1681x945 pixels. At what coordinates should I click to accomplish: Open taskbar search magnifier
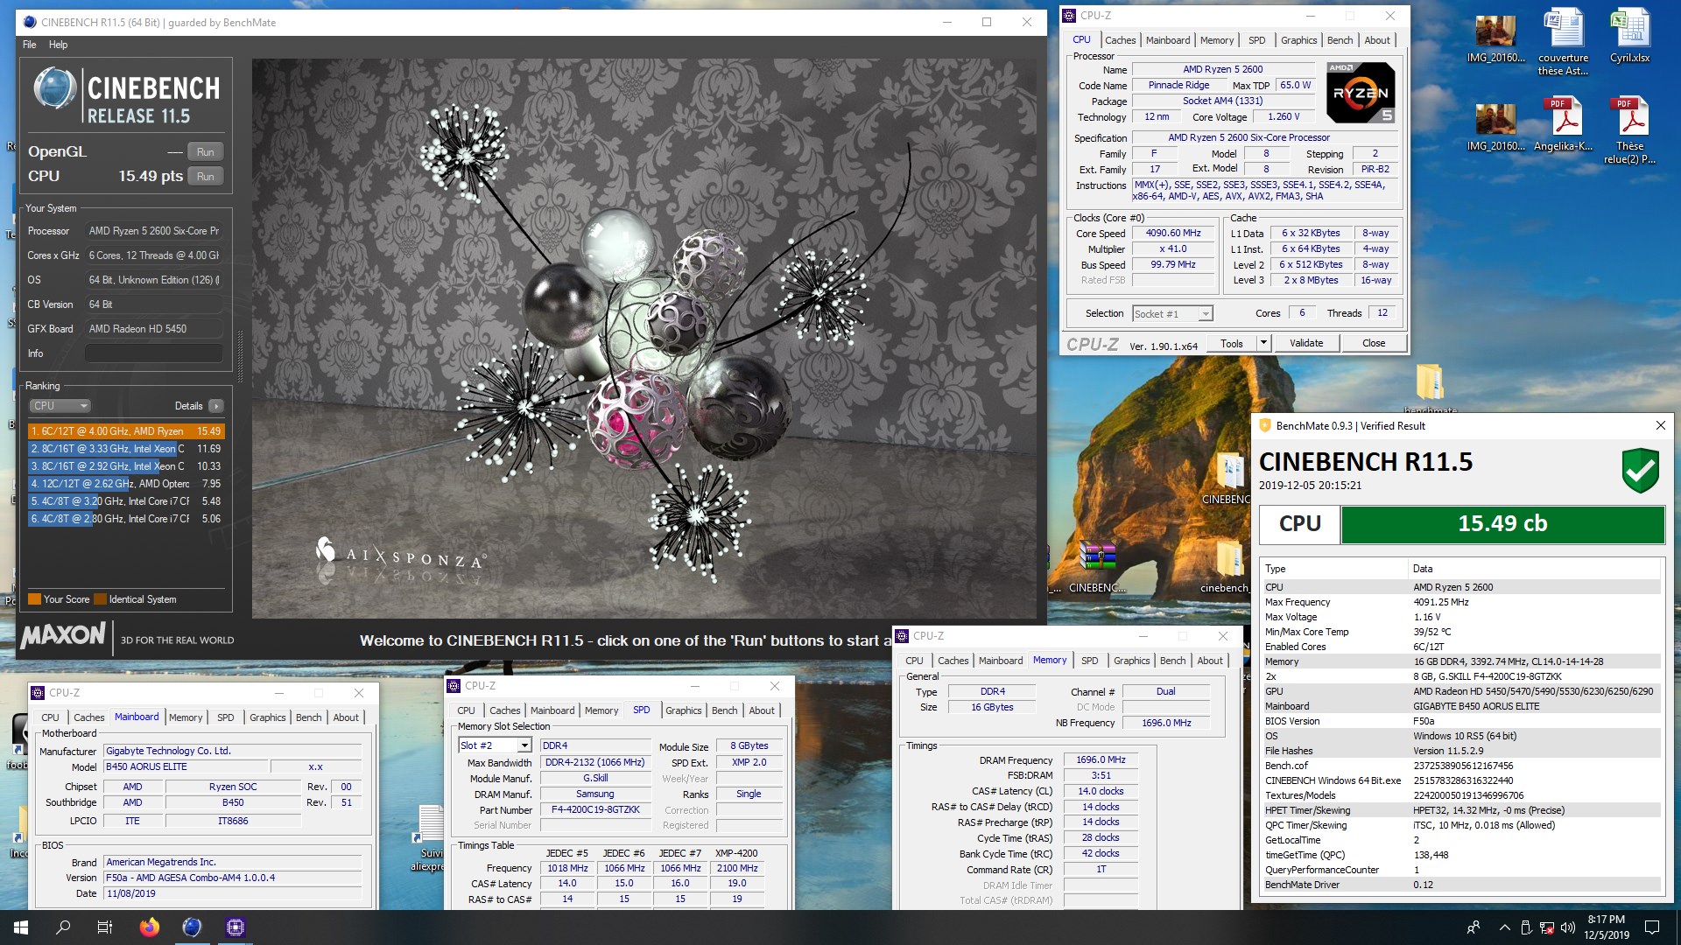(x=63, y=927)
